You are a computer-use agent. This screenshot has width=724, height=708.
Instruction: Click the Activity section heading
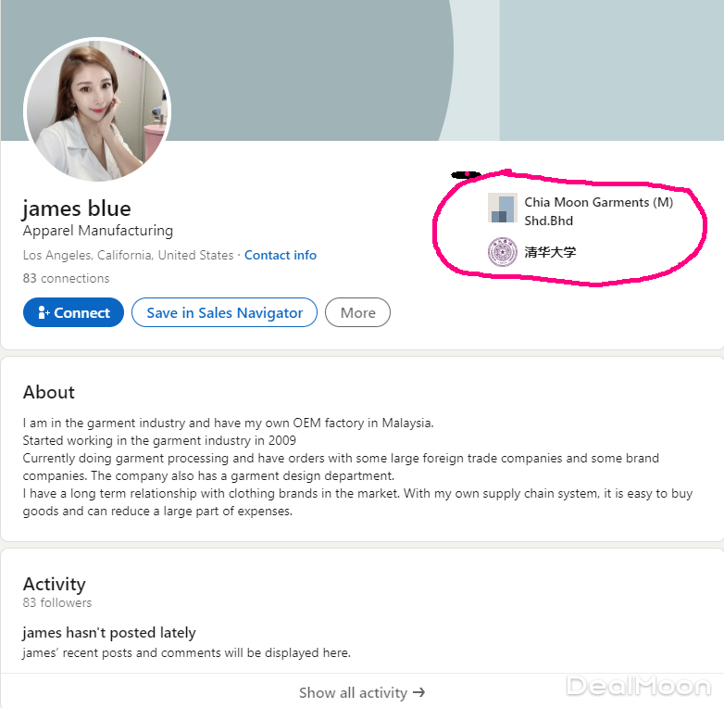point(54,584)
